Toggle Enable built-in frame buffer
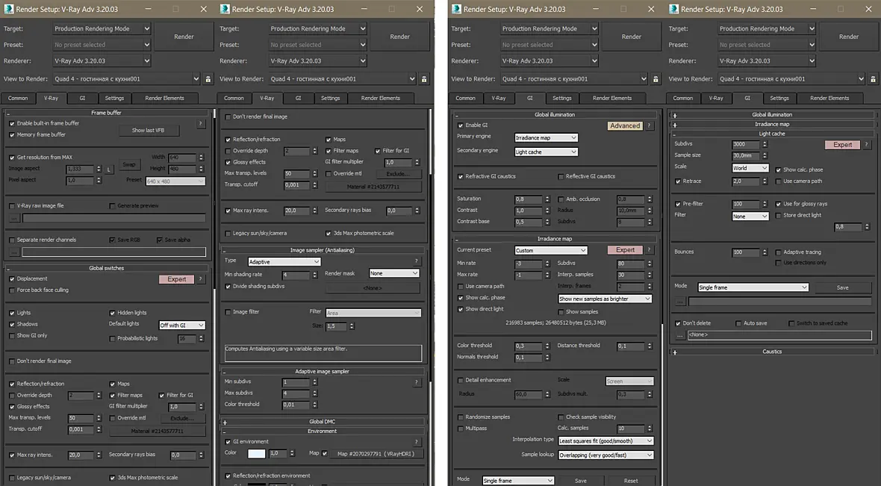 [x=12, y=124]
